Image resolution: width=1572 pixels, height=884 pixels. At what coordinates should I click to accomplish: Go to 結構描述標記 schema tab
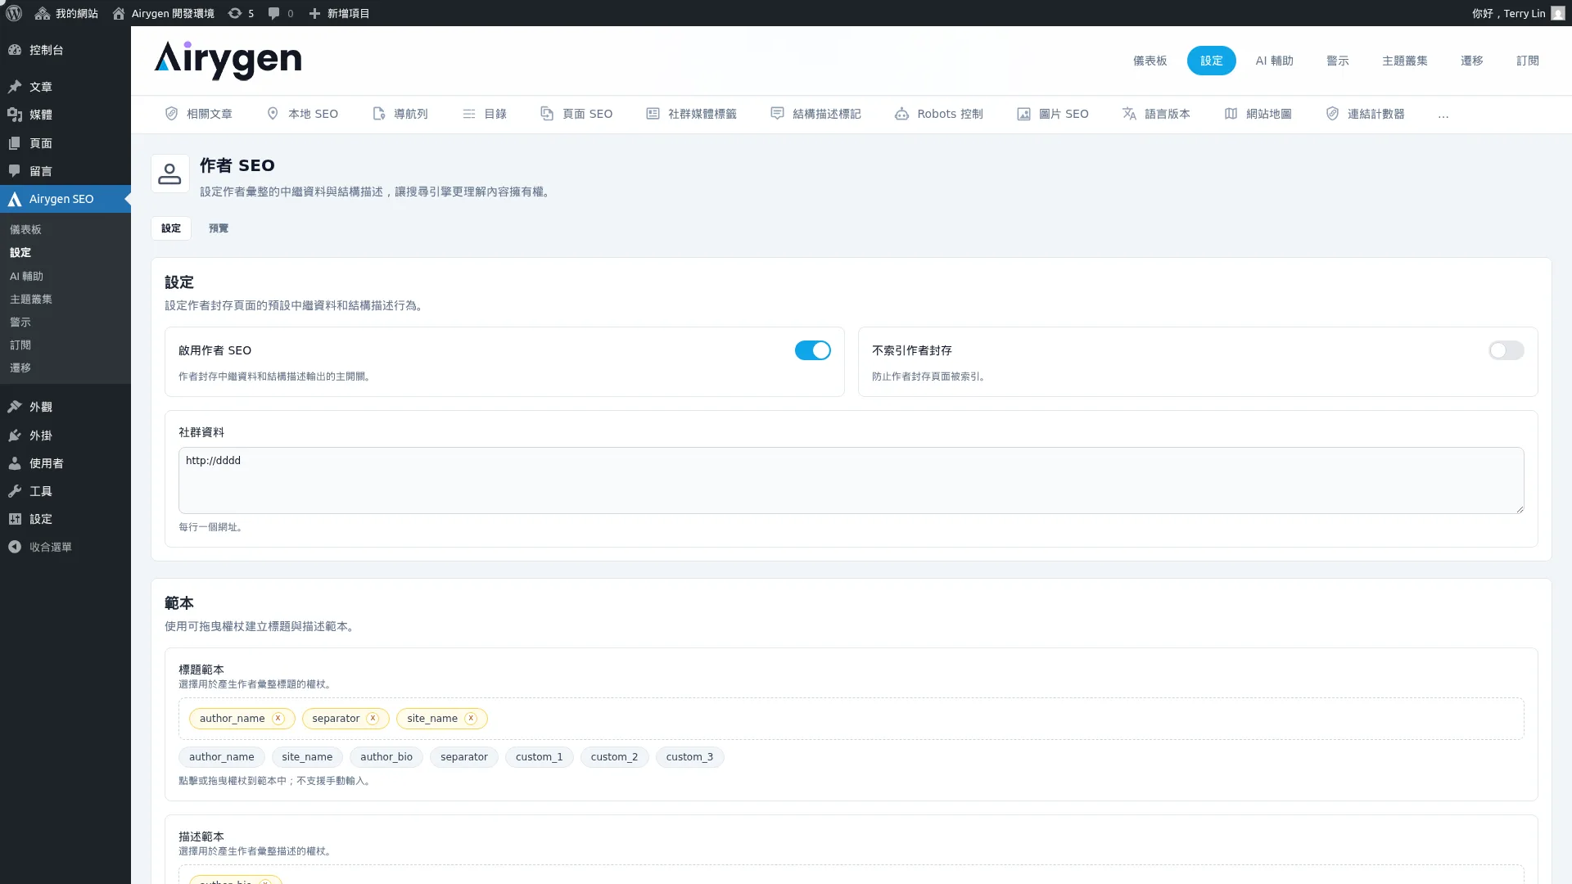816,114
